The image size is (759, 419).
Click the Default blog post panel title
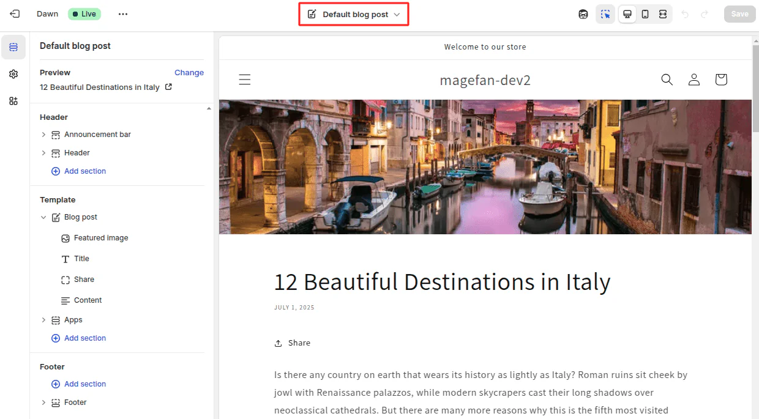coord(75,46)
